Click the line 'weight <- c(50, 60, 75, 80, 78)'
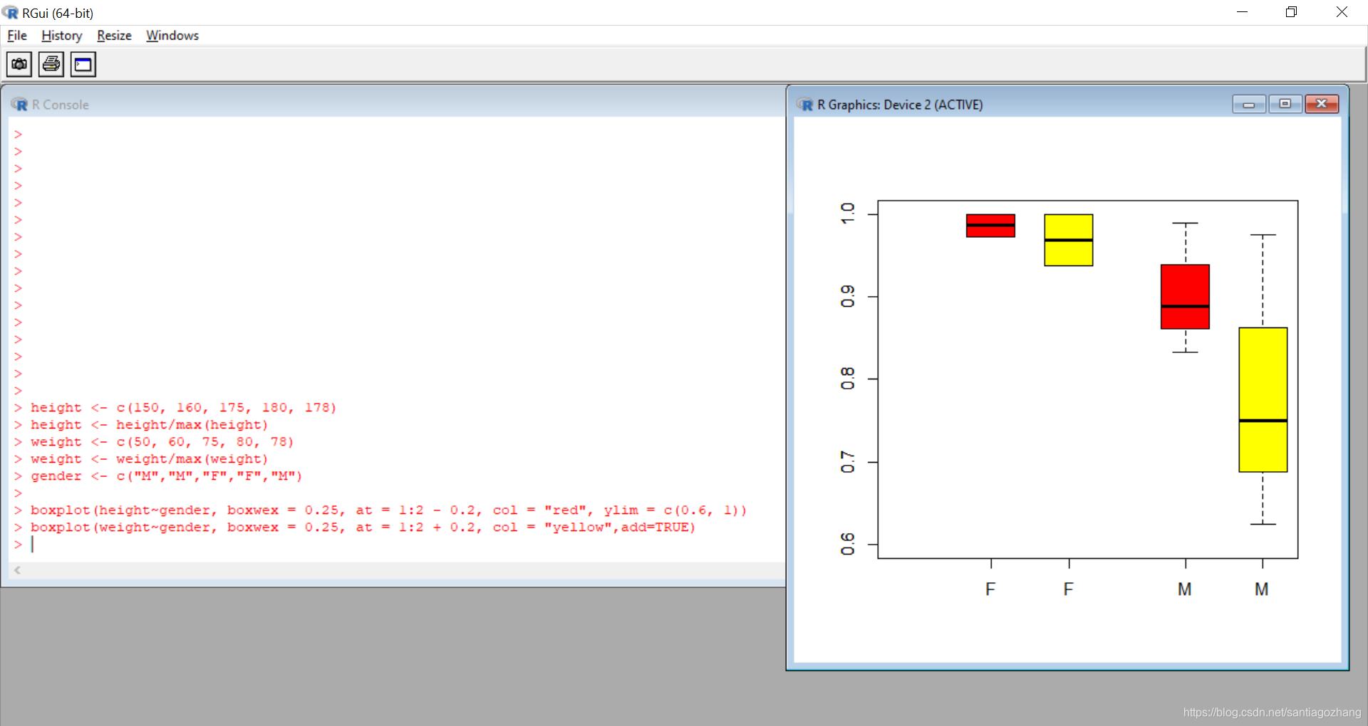The height and width of the screenshot is (726, 1368). 162,442
